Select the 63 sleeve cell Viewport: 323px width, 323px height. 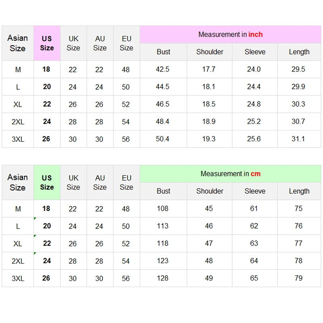point(254,243)
